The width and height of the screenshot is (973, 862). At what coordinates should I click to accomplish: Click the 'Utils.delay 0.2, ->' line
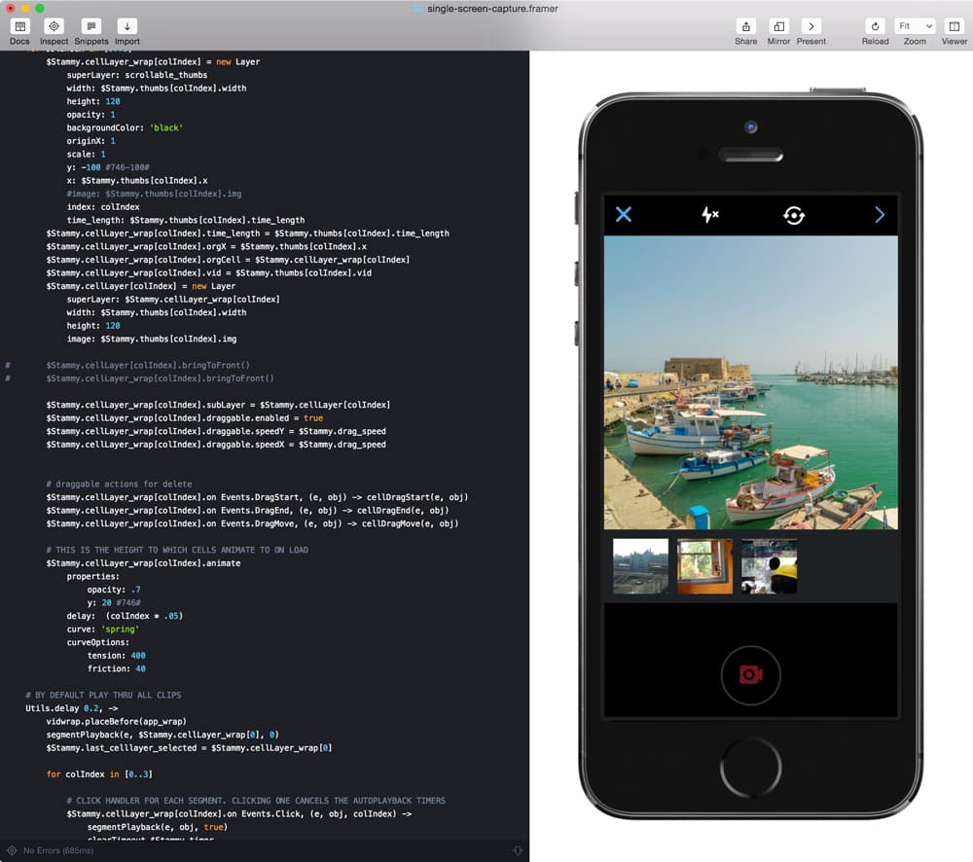72,708
